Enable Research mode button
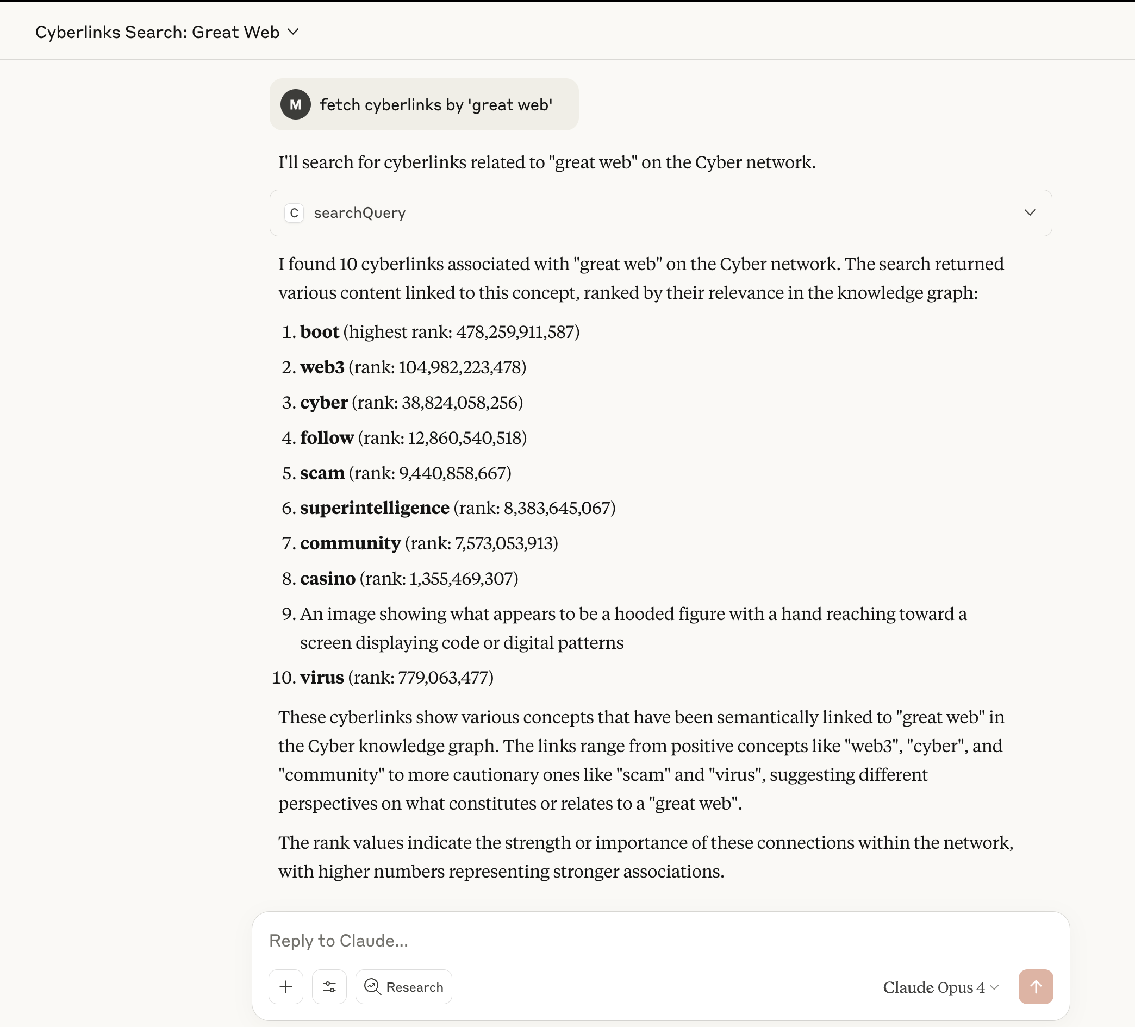The image size is (1135, 1027). (404, 986)
